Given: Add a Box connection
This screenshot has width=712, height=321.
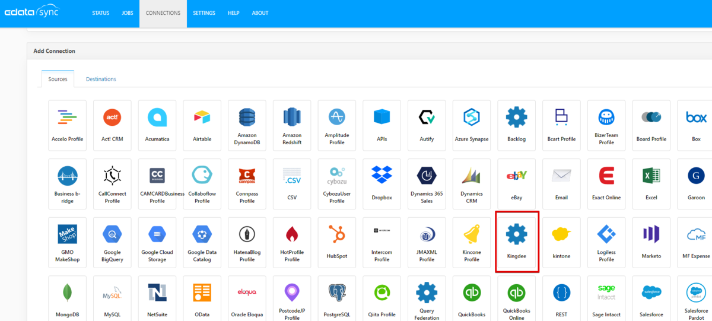Looking at the screenshot, I should coord(696,125).
